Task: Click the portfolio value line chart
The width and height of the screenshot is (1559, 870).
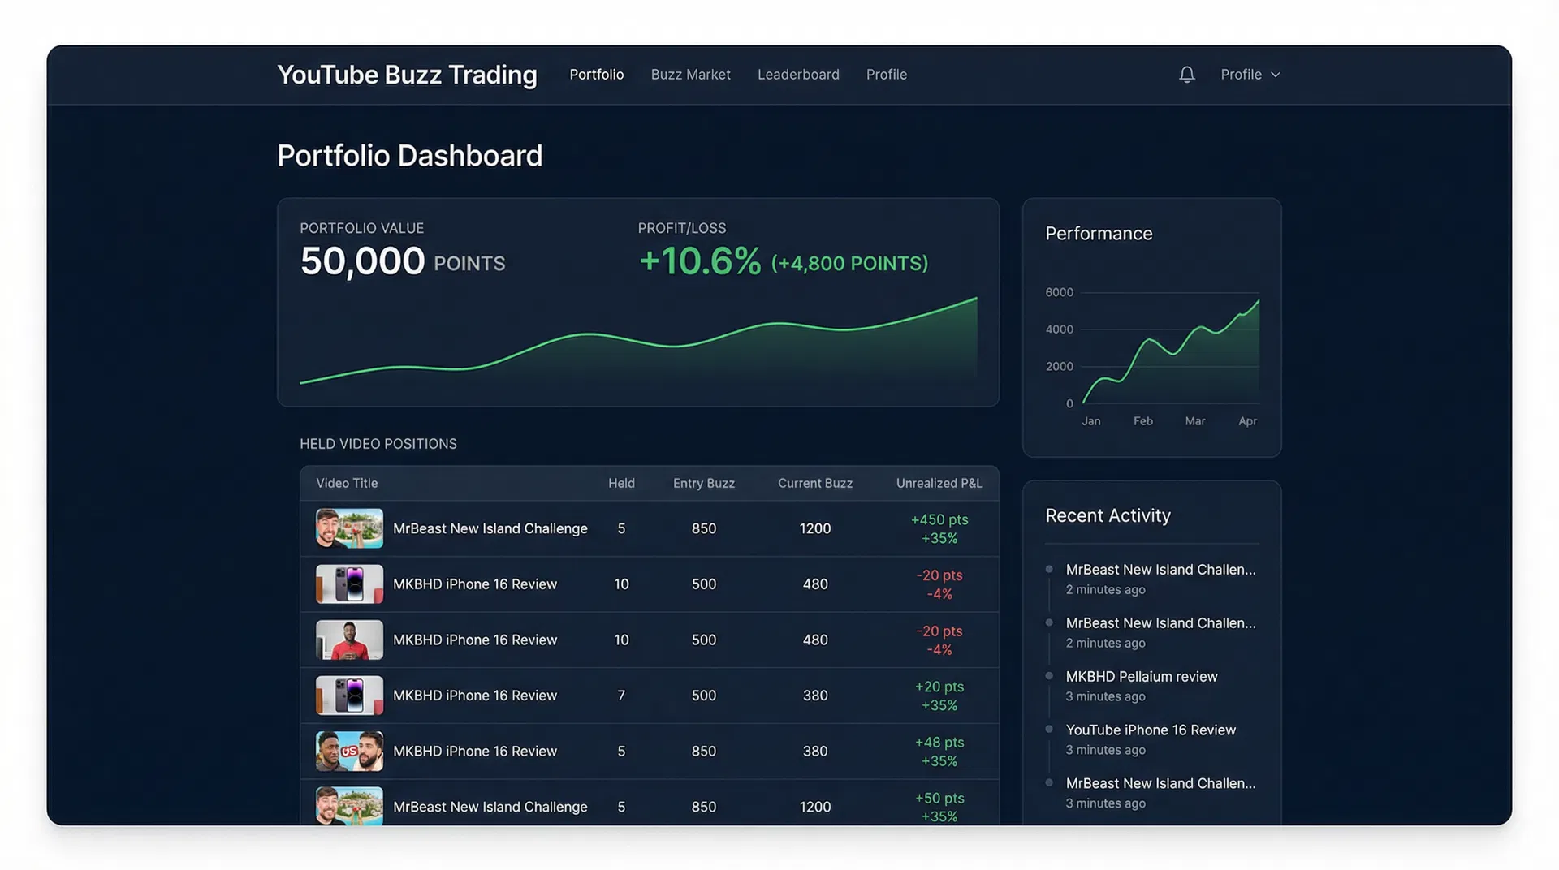Action: click(x=638, y=341)
